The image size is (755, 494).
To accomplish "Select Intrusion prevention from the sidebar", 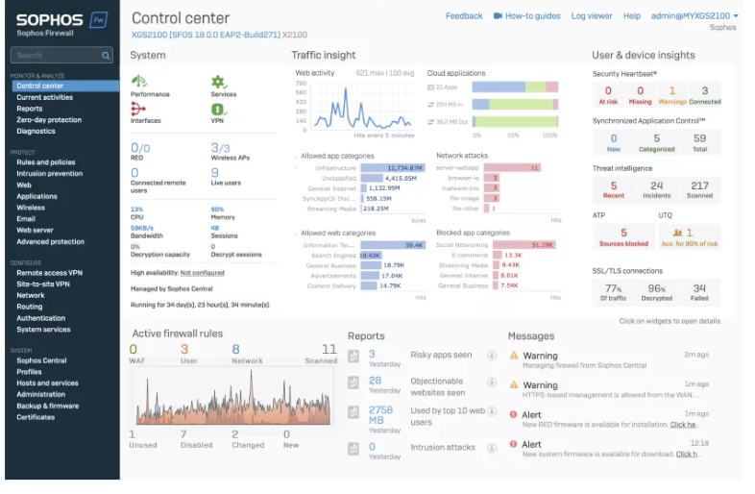I will (x=49, y=174).
